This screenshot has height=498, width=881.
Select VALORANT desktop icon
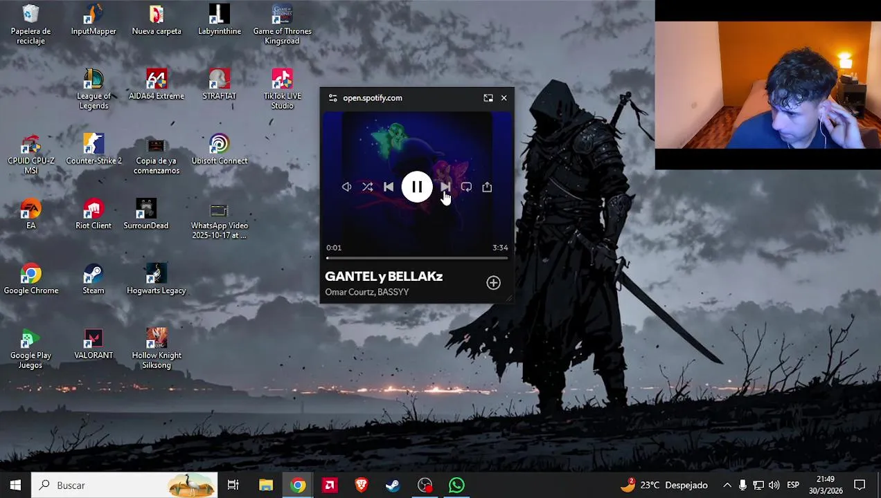coord(94,344)
